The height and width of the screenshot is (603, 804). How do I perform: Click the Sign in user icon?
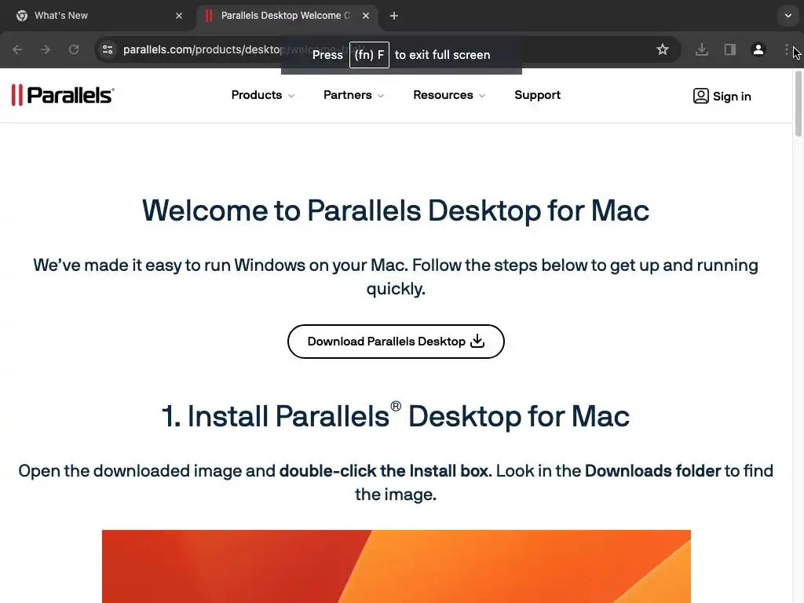tap(701, 96)
